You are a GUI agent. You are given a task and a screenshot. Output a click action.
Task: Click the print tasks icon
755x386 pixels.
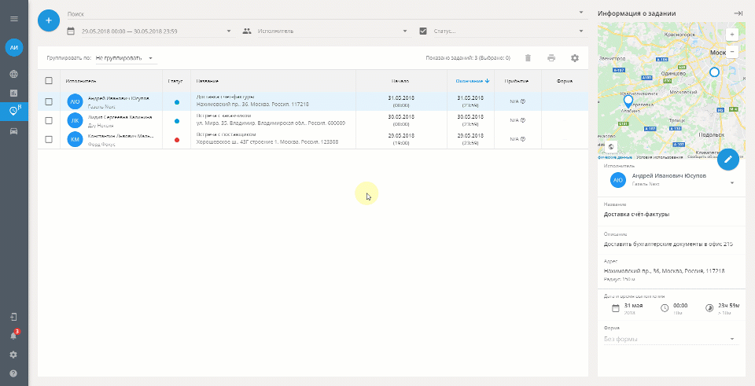coord(551,58)
